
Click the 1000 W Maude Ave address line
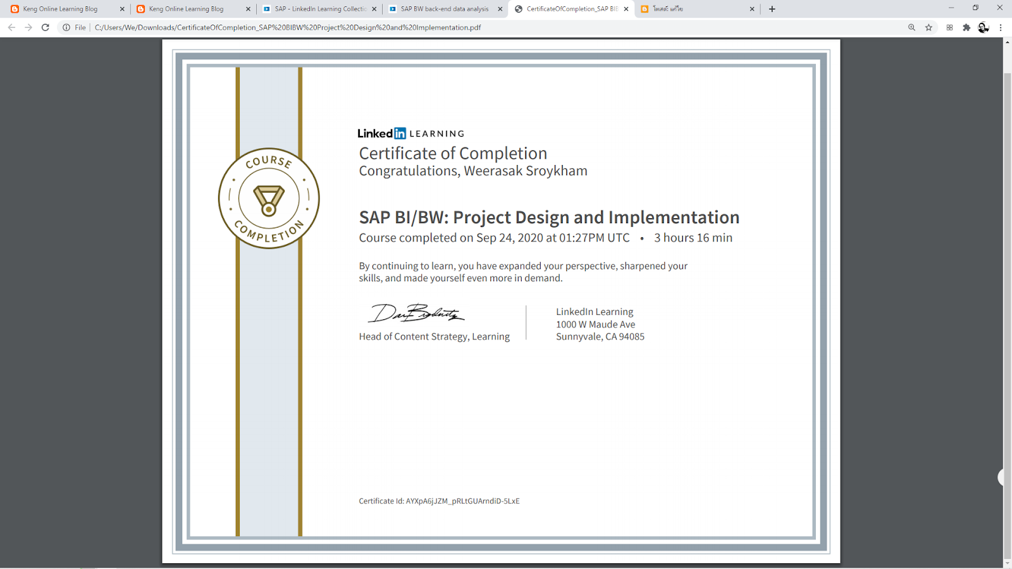pos(595,324)
